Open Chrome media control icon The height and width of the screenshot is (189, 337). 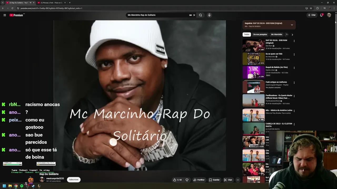324,8
